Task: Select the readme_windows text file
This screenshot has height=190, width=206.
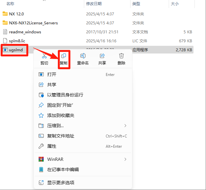Action: 25,32
